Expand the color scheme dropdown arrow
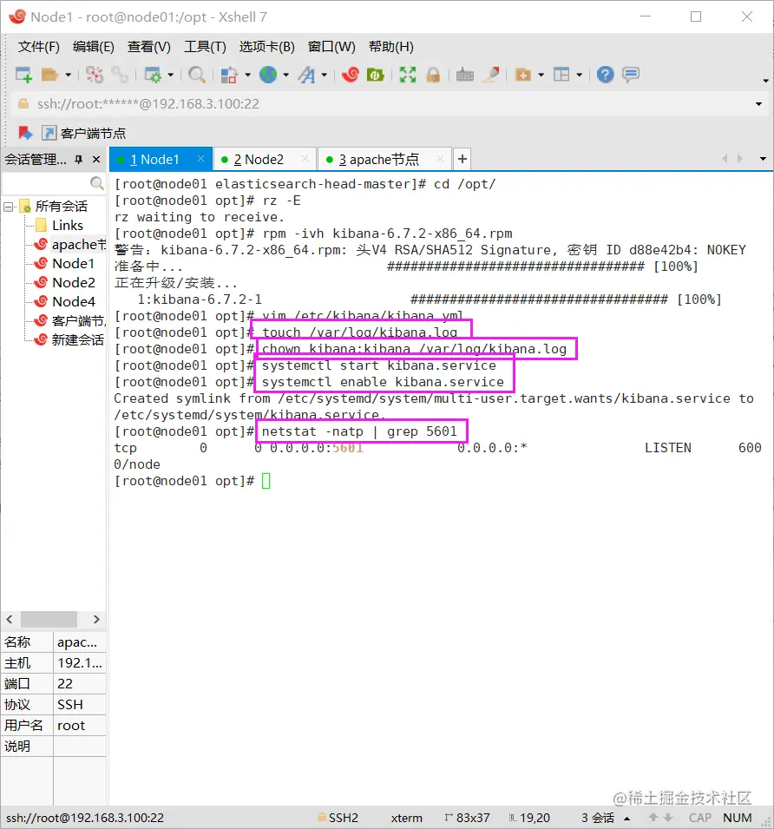 (247, 75)
